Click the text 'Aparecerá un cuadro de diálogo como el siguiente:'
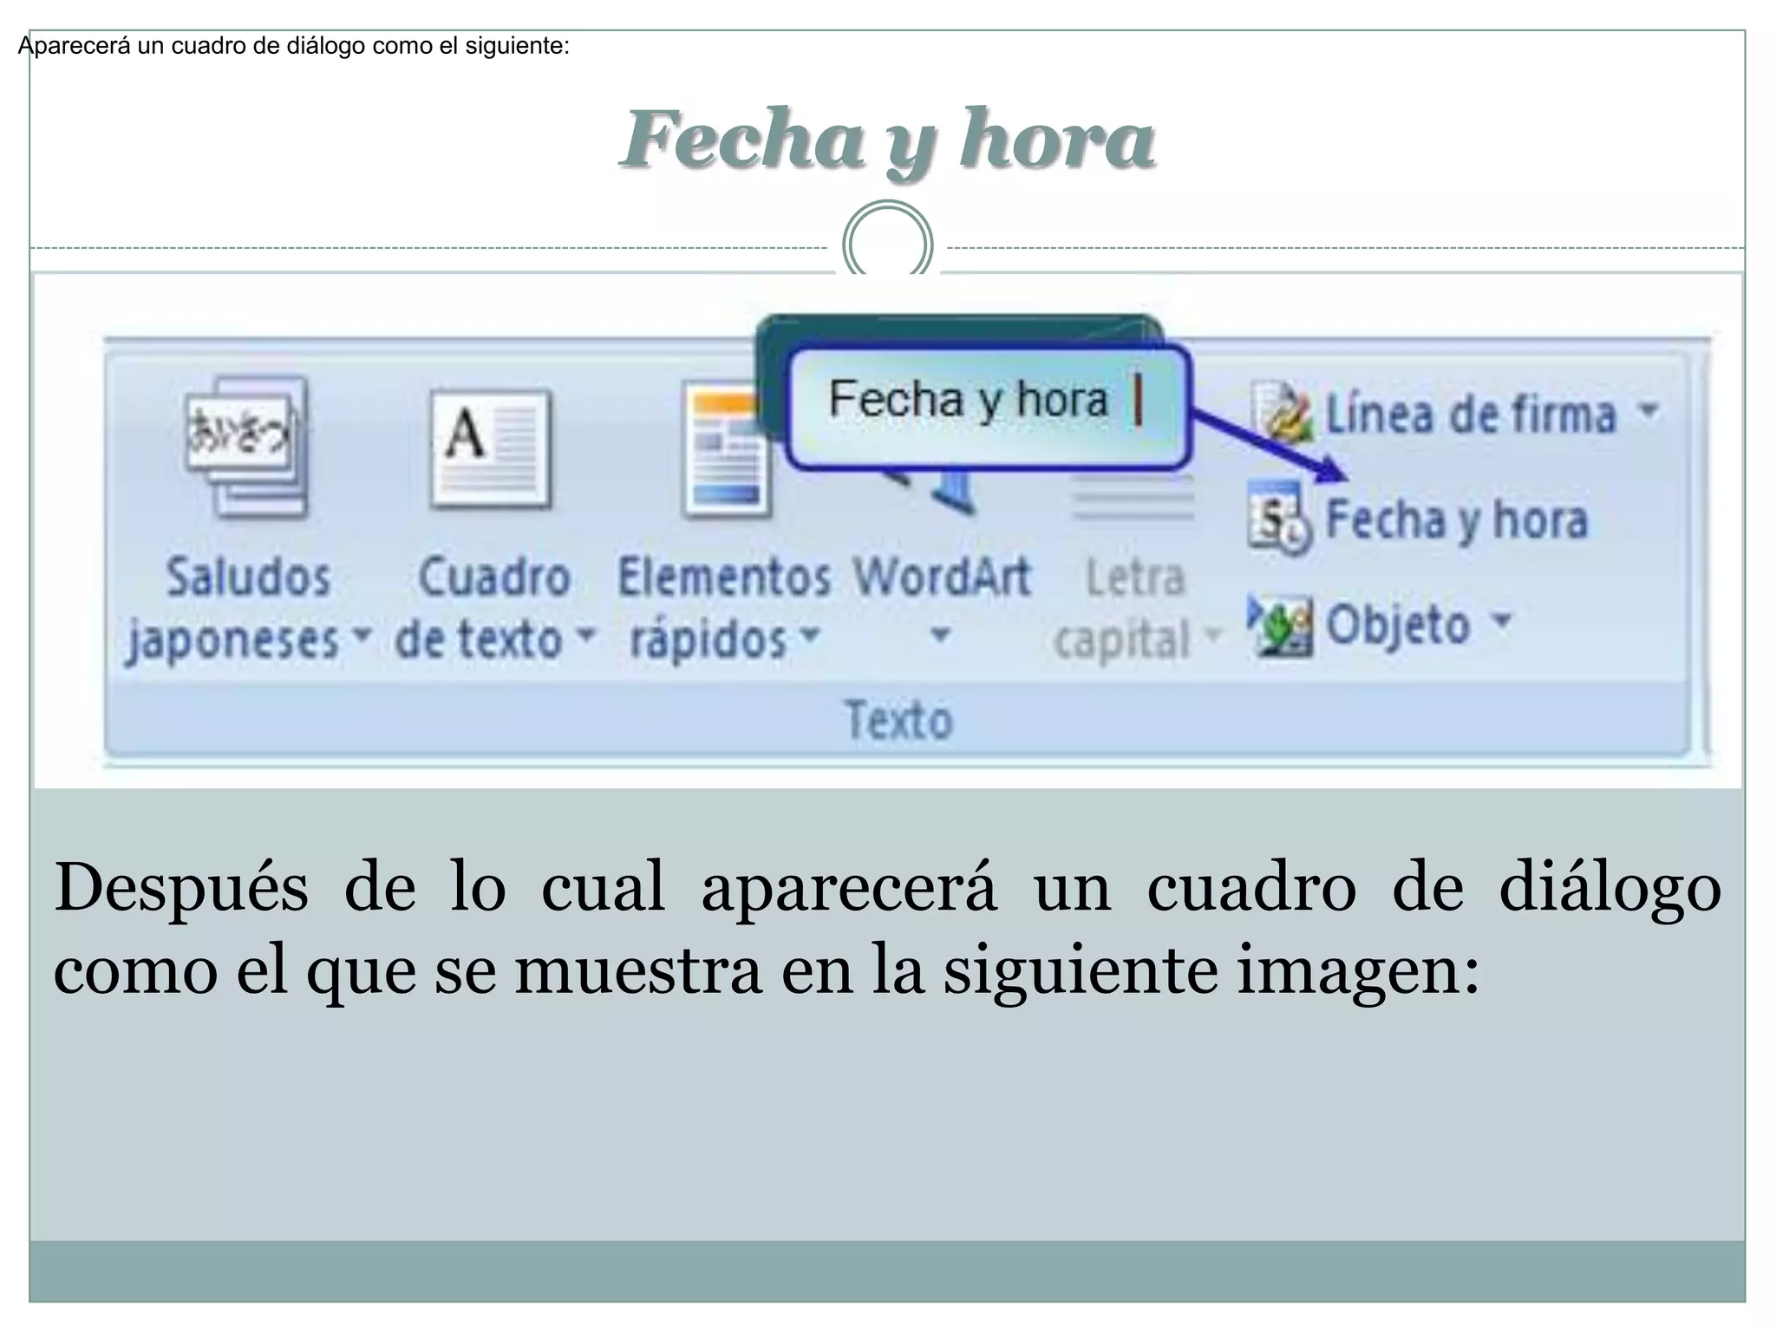The height and width of the screenshot is (1332, 1776). (x=293, y=46)
